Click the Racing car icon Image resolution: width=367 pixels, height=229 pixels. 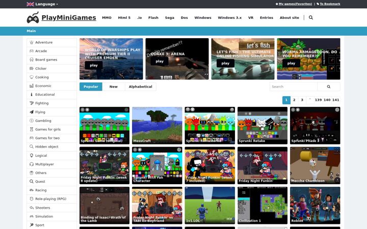pos(32,190)
